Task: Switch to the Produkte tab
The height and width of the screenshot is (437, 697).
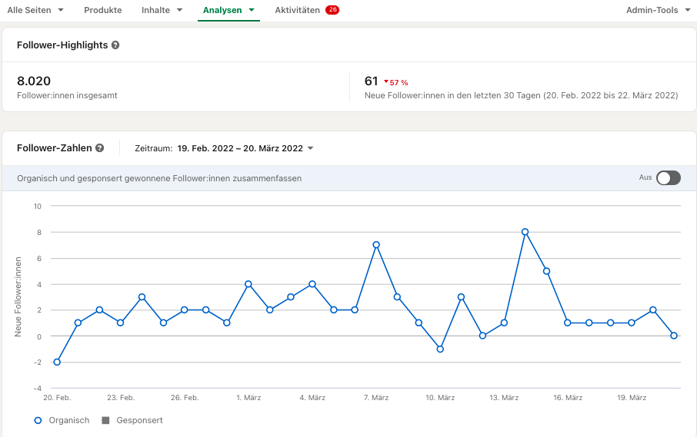Action: pos(102,10)
